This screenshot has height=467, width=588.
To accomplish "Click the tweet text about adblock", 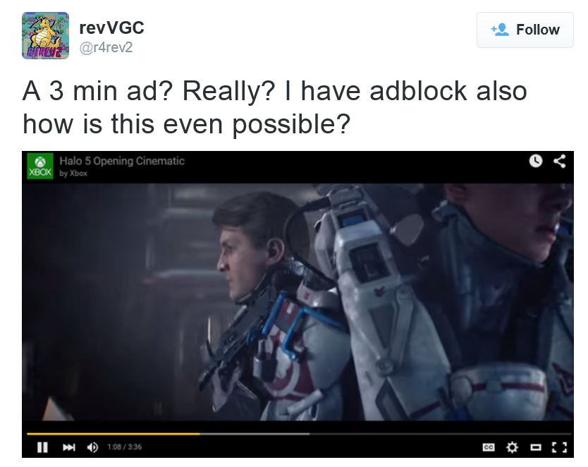I will point(275,107).
